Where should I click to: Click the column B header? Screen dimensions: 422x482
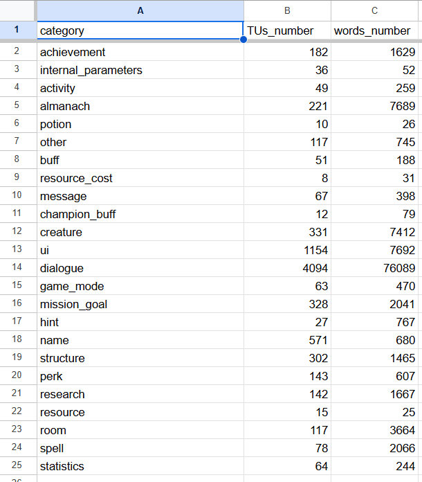click(x=287, y=10)
